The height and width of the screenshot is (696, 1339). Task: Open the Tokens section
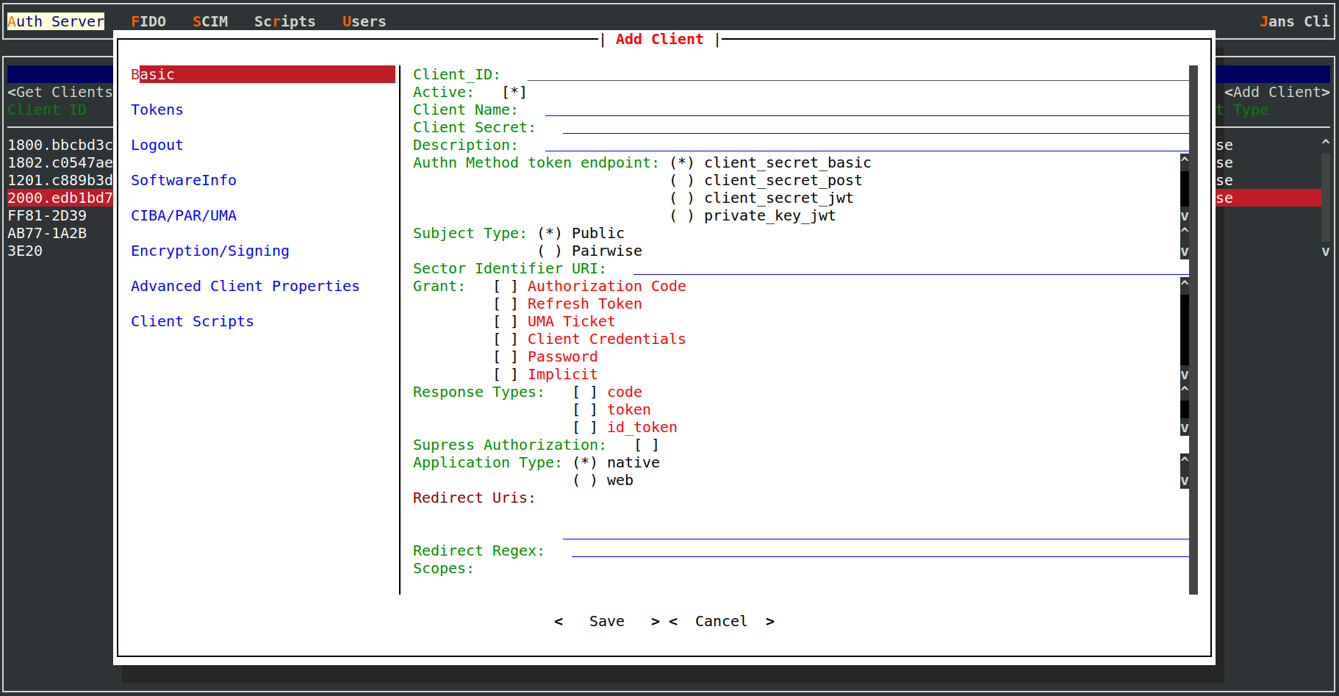[157, 110]
